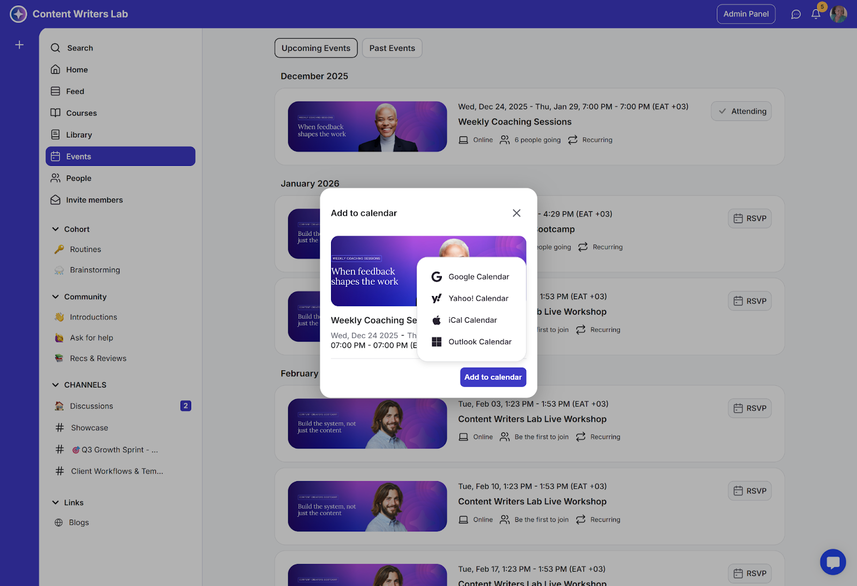Click the Brainstorming cloud emoji icon
The height and width of the screenshot is (586, 857).
pos(59,270)
